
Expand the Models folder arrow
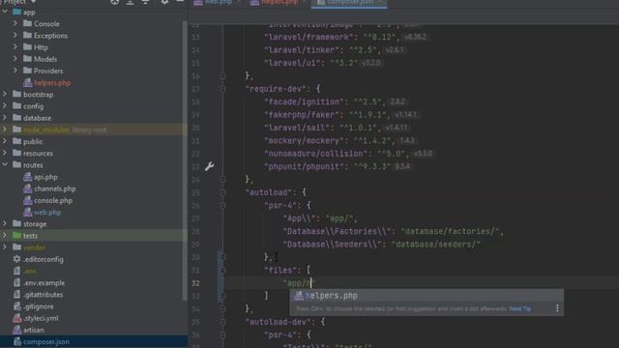15,59
